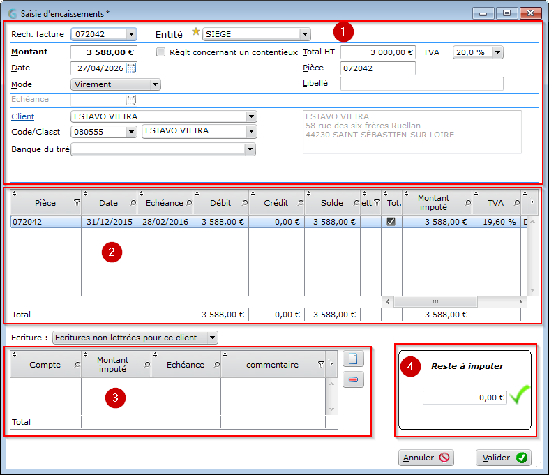This screenshot has width=549, height=475.
Task: Open the Mode Virement dropdown
Action: pyautogui.click(x=155, y=84)
